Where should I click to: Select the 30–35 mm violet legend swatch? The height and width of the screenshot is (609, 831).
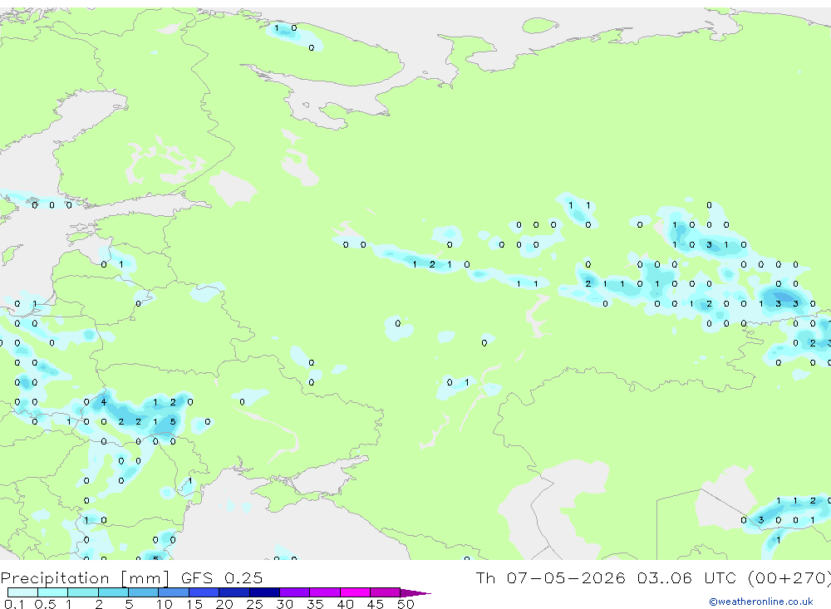coord(295,592)
